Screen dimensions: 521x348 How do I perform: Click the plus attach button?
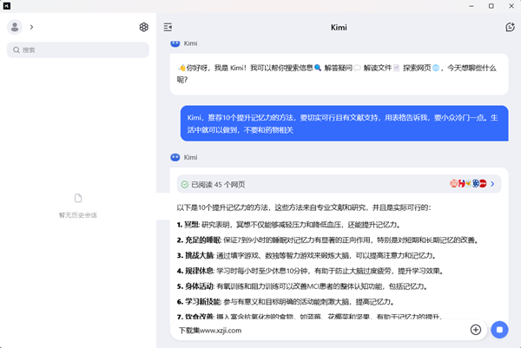[476, 330]
